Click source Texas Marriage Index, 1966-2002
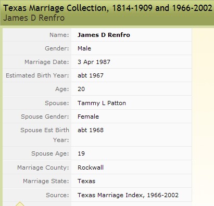 128,195
